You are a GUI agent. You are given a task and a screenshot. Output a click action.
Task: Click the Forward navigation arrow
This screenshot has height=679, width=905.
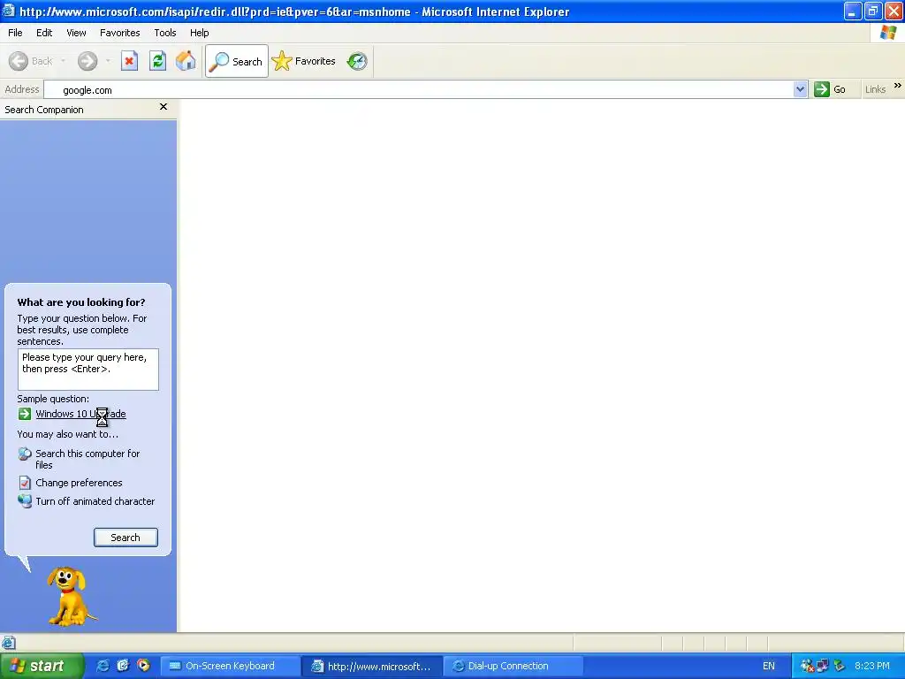(x=87, y=61)
